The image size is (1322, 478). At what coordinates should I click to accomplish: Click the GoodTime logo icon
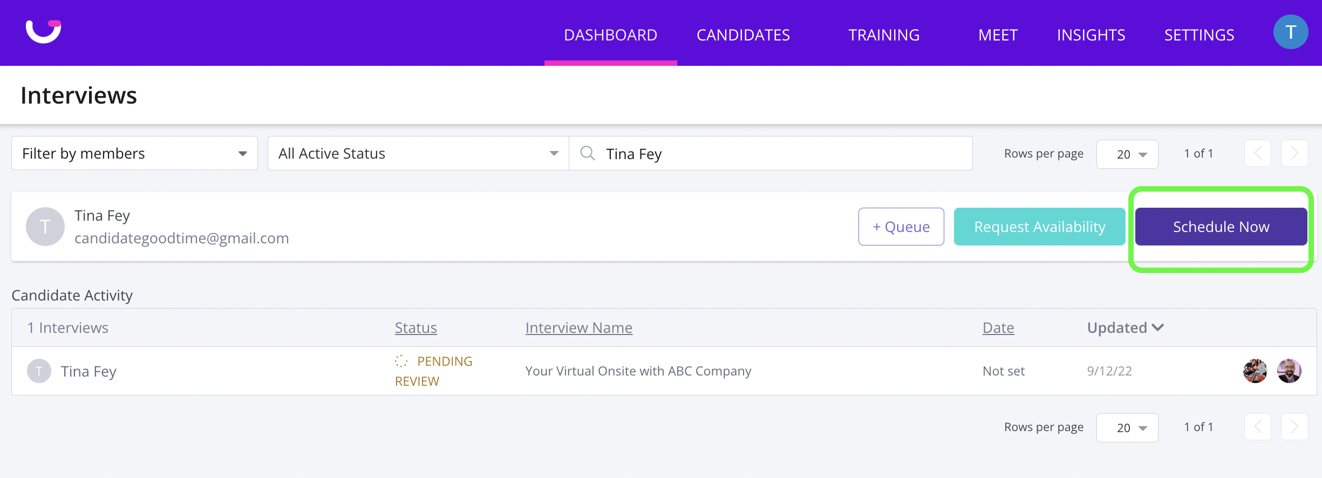[x=44, y=31]
